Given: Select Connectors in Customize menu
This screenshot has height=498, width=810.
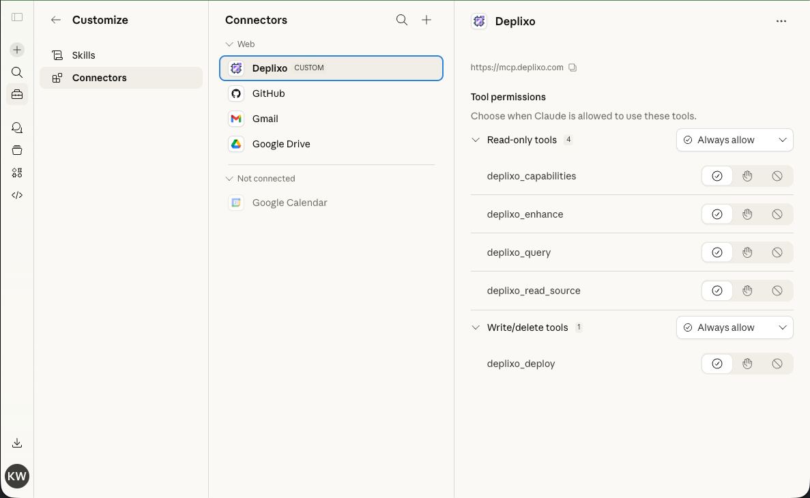Looking at the screenshot, I should pyautogui.click(x=121, y=78).
